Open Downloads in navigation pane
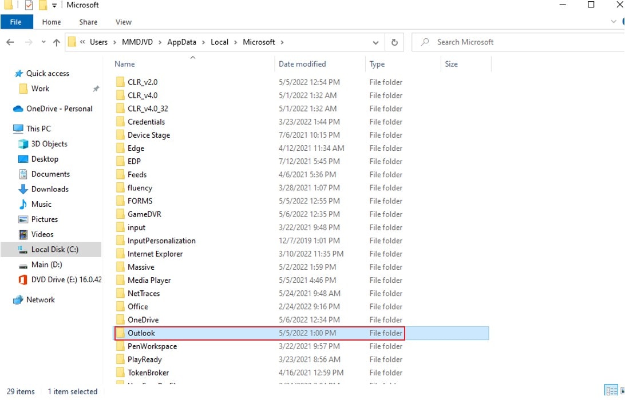Viewport: 625px width, 400px height. 50,190
